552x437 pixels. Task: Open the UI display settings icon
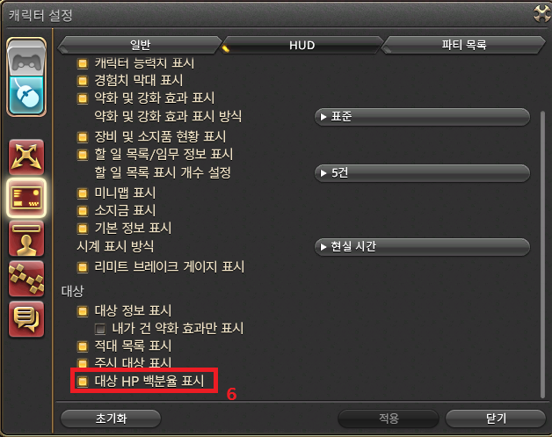click(x=26, y=198)
